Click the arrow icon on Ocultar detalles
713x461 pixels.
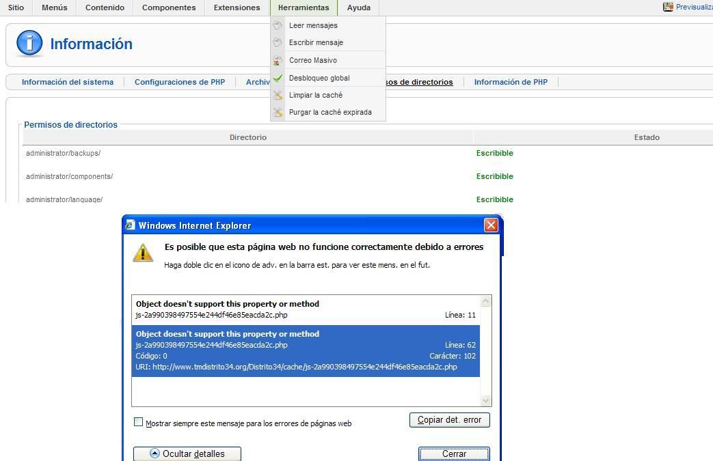[154, 453]
